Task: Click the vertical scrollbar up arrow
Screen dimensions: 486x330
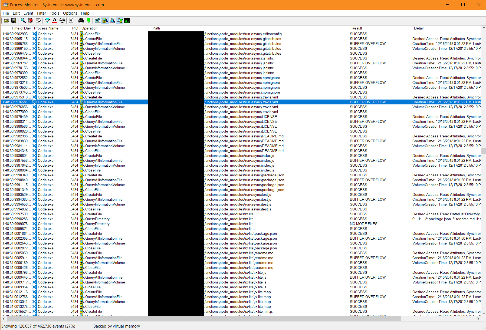Action: pos(484,28)
